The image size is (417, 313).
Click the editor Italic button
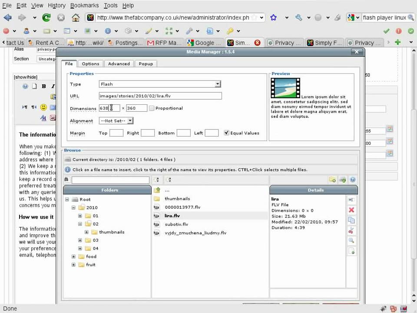point(53,86)
